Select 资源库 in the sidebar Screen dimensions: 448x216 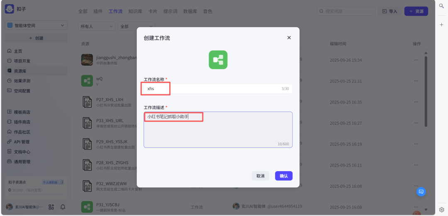coord(36,71)
